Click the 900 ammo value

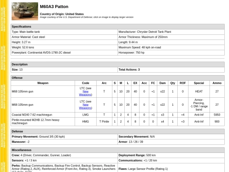[217, 122]
